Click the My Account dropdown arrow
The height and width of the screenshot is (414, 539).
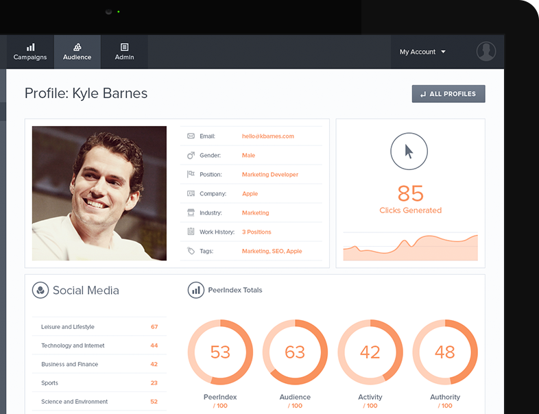click(x=444, y=52)
